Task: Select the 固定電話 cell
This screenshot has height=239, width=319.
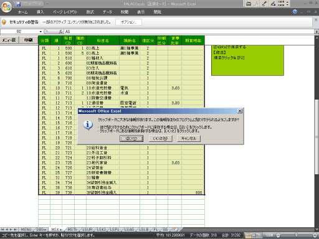Action: (x=130, y=103)
